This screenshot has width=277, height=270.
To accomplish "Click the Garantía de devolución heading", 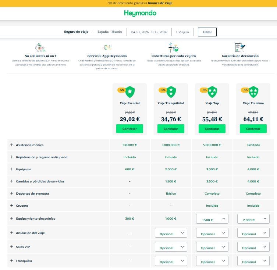I will click(x=240, y=56).
